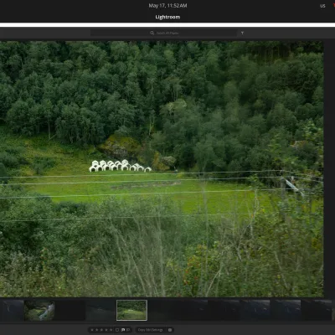Flag photo as rejected
Screen dimensions: 335x335
coord(128,330)
